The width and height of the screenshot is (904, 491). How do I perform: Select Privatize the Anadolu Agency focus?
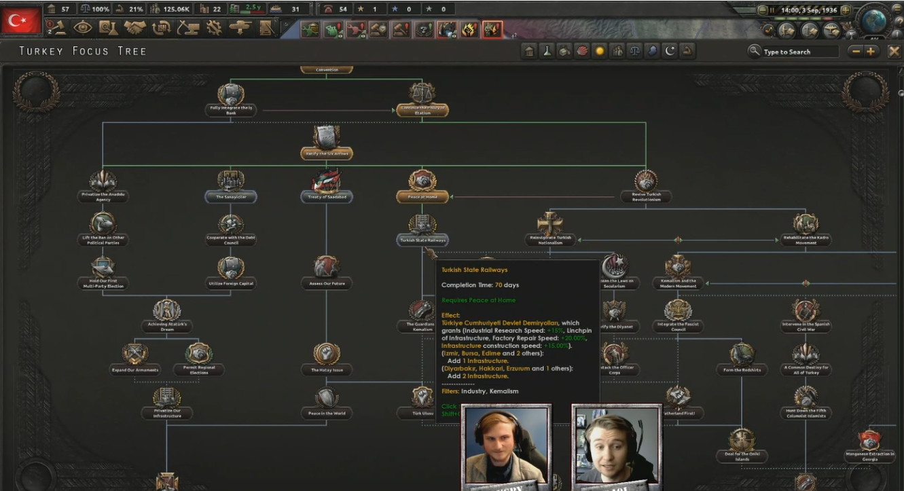[x=103, y=186]
